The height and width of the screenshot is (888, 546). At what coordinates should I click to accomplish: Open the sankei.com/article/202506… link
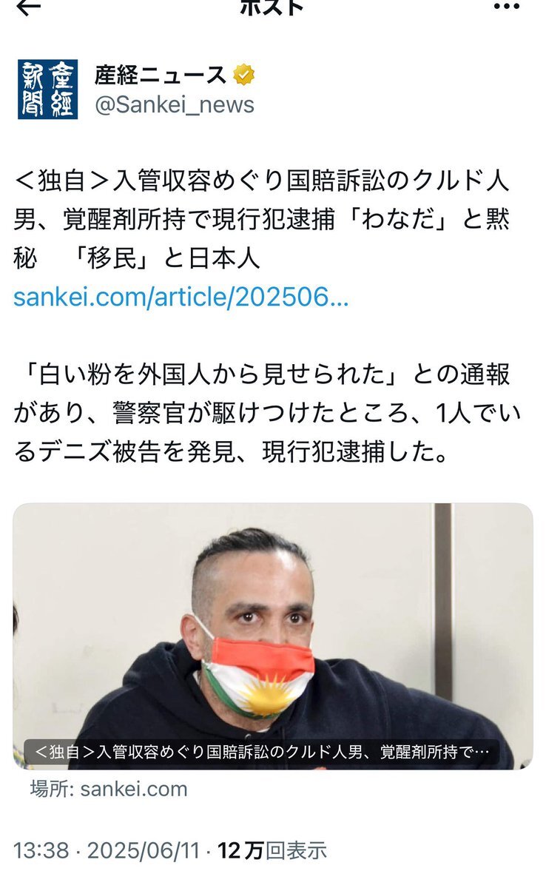tap(181, 297)
